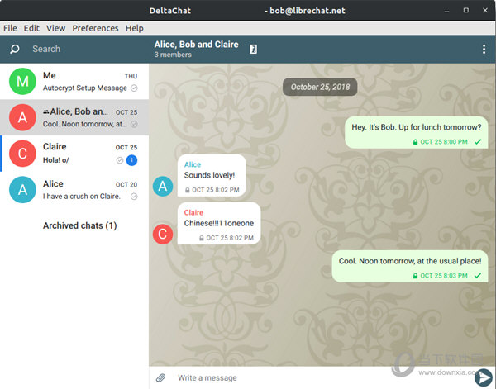Click the unread badge 1 on Claire chat
Image resolution: width=496 pixels, height=389 pixels.
[131, 160]
